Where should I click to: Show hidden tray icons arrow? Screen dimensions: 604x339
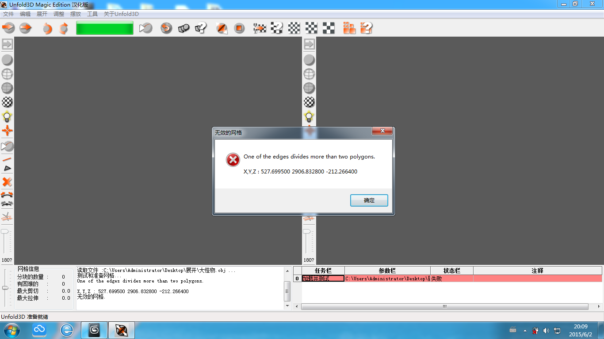pos(525,331)
